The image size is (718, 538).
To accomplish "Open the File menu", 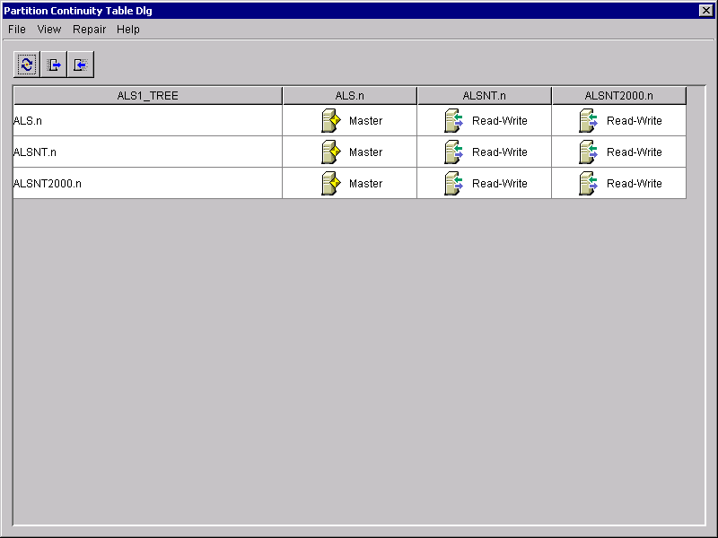I will [x=17, y=30].
